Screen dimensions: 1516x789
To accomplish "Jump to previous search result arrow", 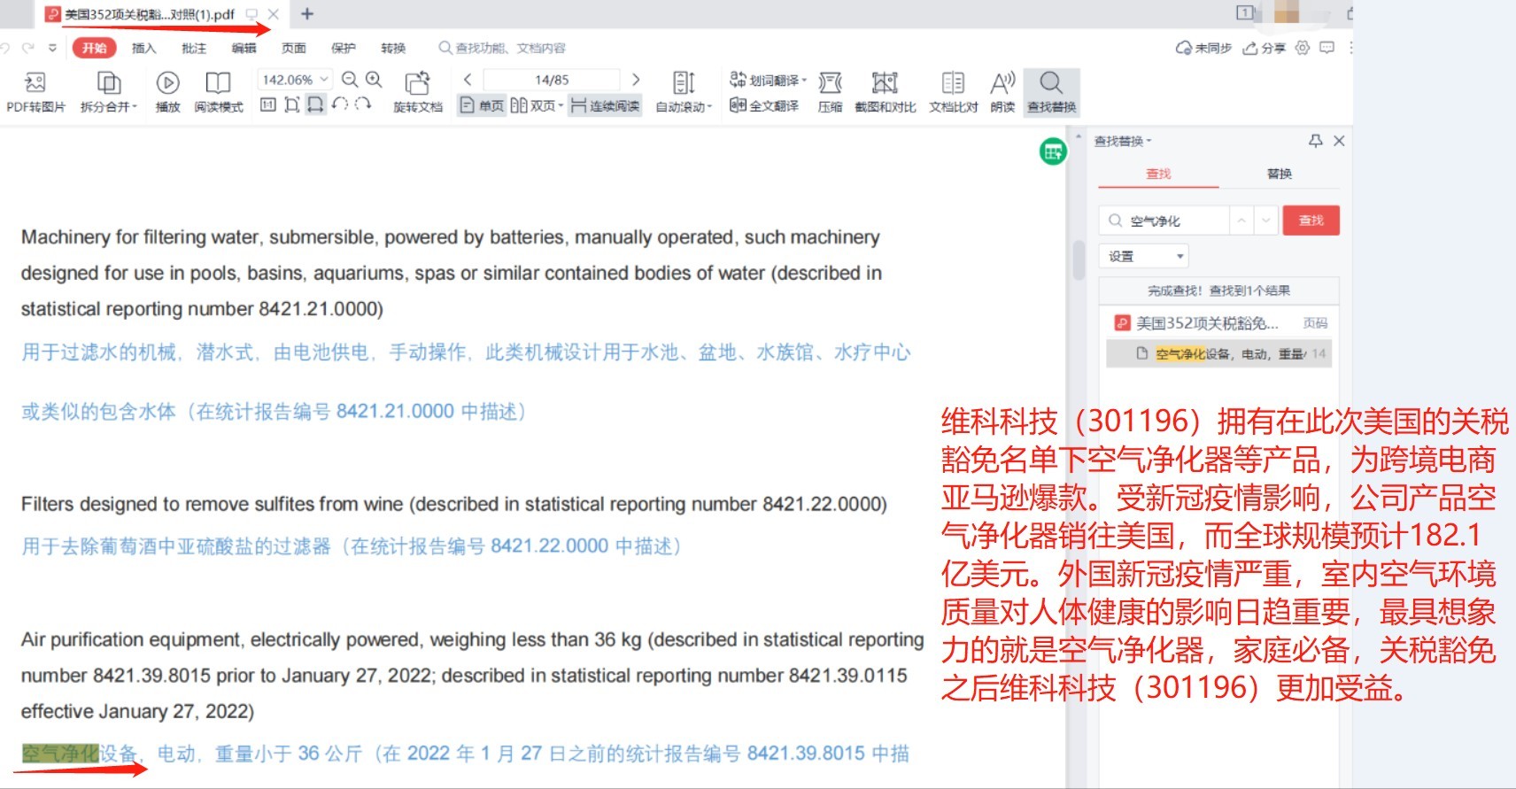I will 1241,220.
